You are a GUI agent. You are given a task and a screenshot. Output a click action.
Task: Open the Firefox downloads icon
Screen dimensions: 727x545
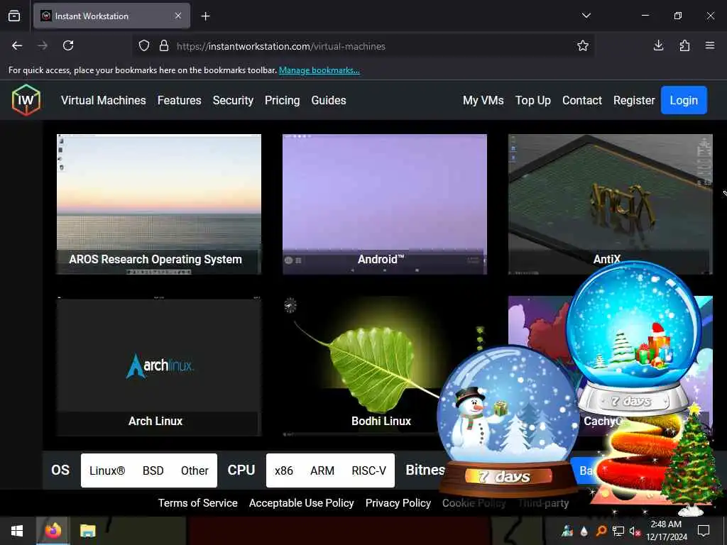pos(658,45)
